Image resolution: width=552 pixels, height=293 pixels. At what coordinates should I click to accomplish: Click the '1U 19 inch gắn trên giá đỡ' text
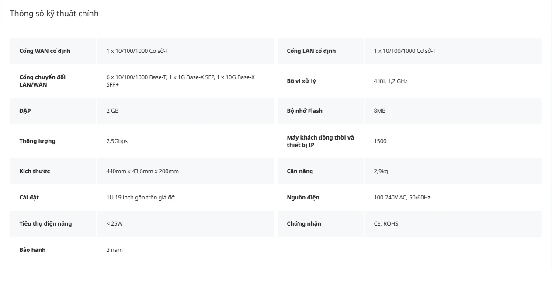(x=140, y=197)
